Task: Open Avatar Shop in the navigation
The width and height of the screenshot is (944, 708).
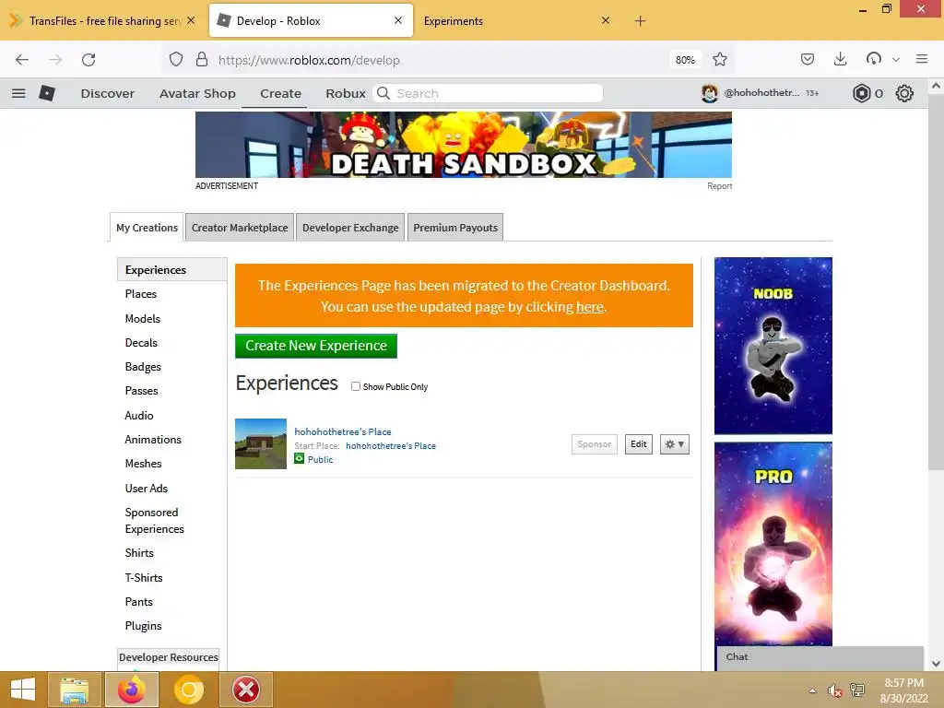Action: 197,93
